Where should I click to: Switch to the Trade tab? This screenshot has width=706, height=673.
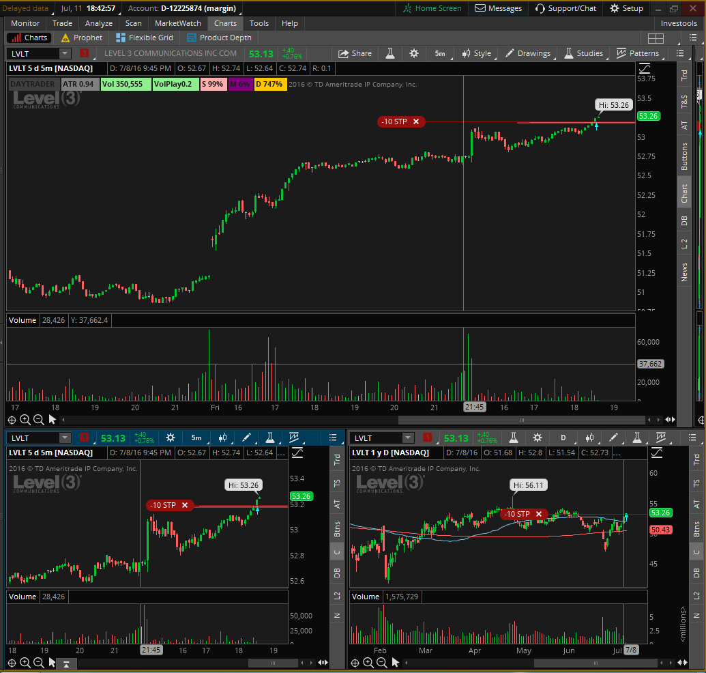62,23
